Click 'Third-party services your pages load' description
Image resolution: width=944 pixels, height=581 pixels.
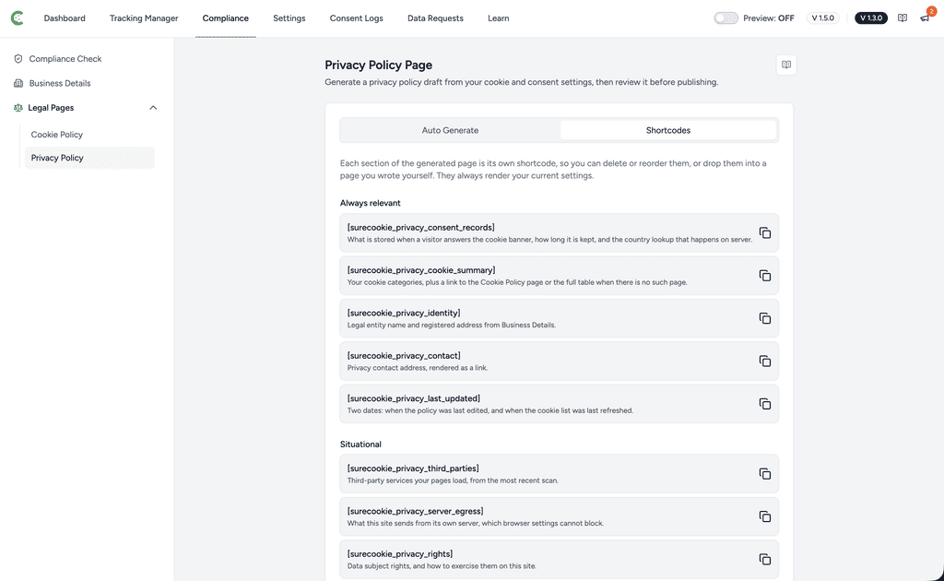pos(453,480)
